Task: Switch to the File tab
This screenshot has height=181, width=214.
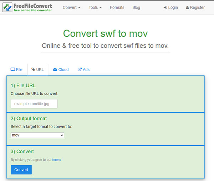Action: pyautogui.click(x=16, y=69)
